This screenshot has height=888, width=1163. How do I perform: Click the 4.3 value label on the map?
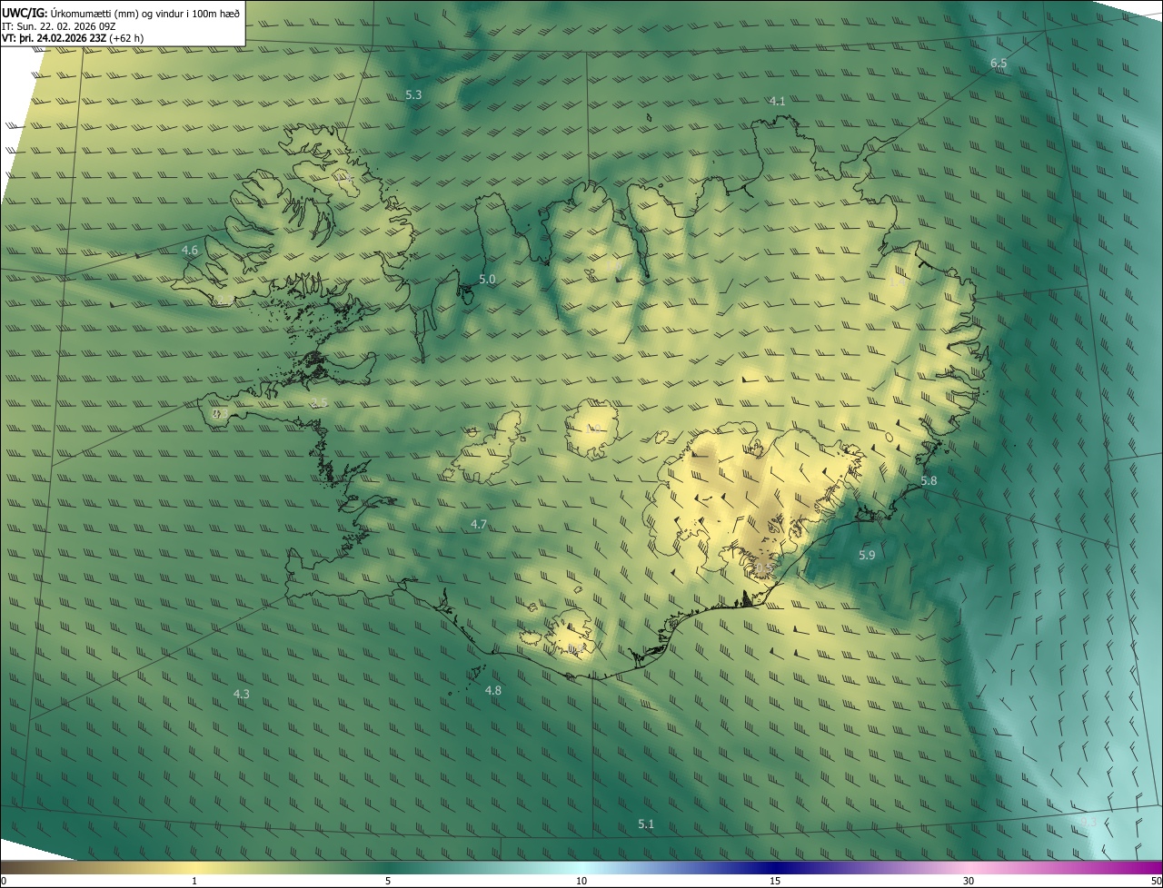(241, 694)
